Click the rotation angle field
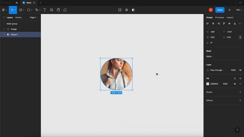Screen dimensions: 244x137 pos(212,43)
